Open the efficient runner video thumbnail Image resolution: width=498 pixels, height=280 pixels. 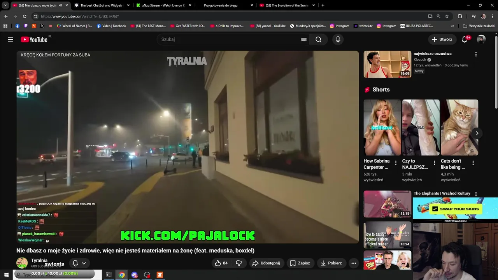[388, 234]
